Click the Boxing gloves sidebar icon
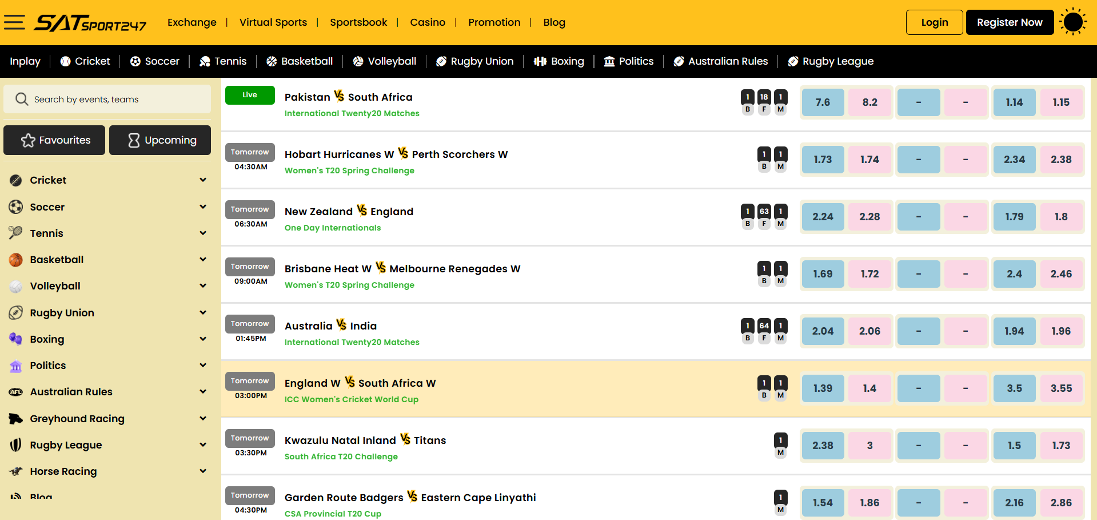Viewport: 1097px width, 520px height. (16, 339)
